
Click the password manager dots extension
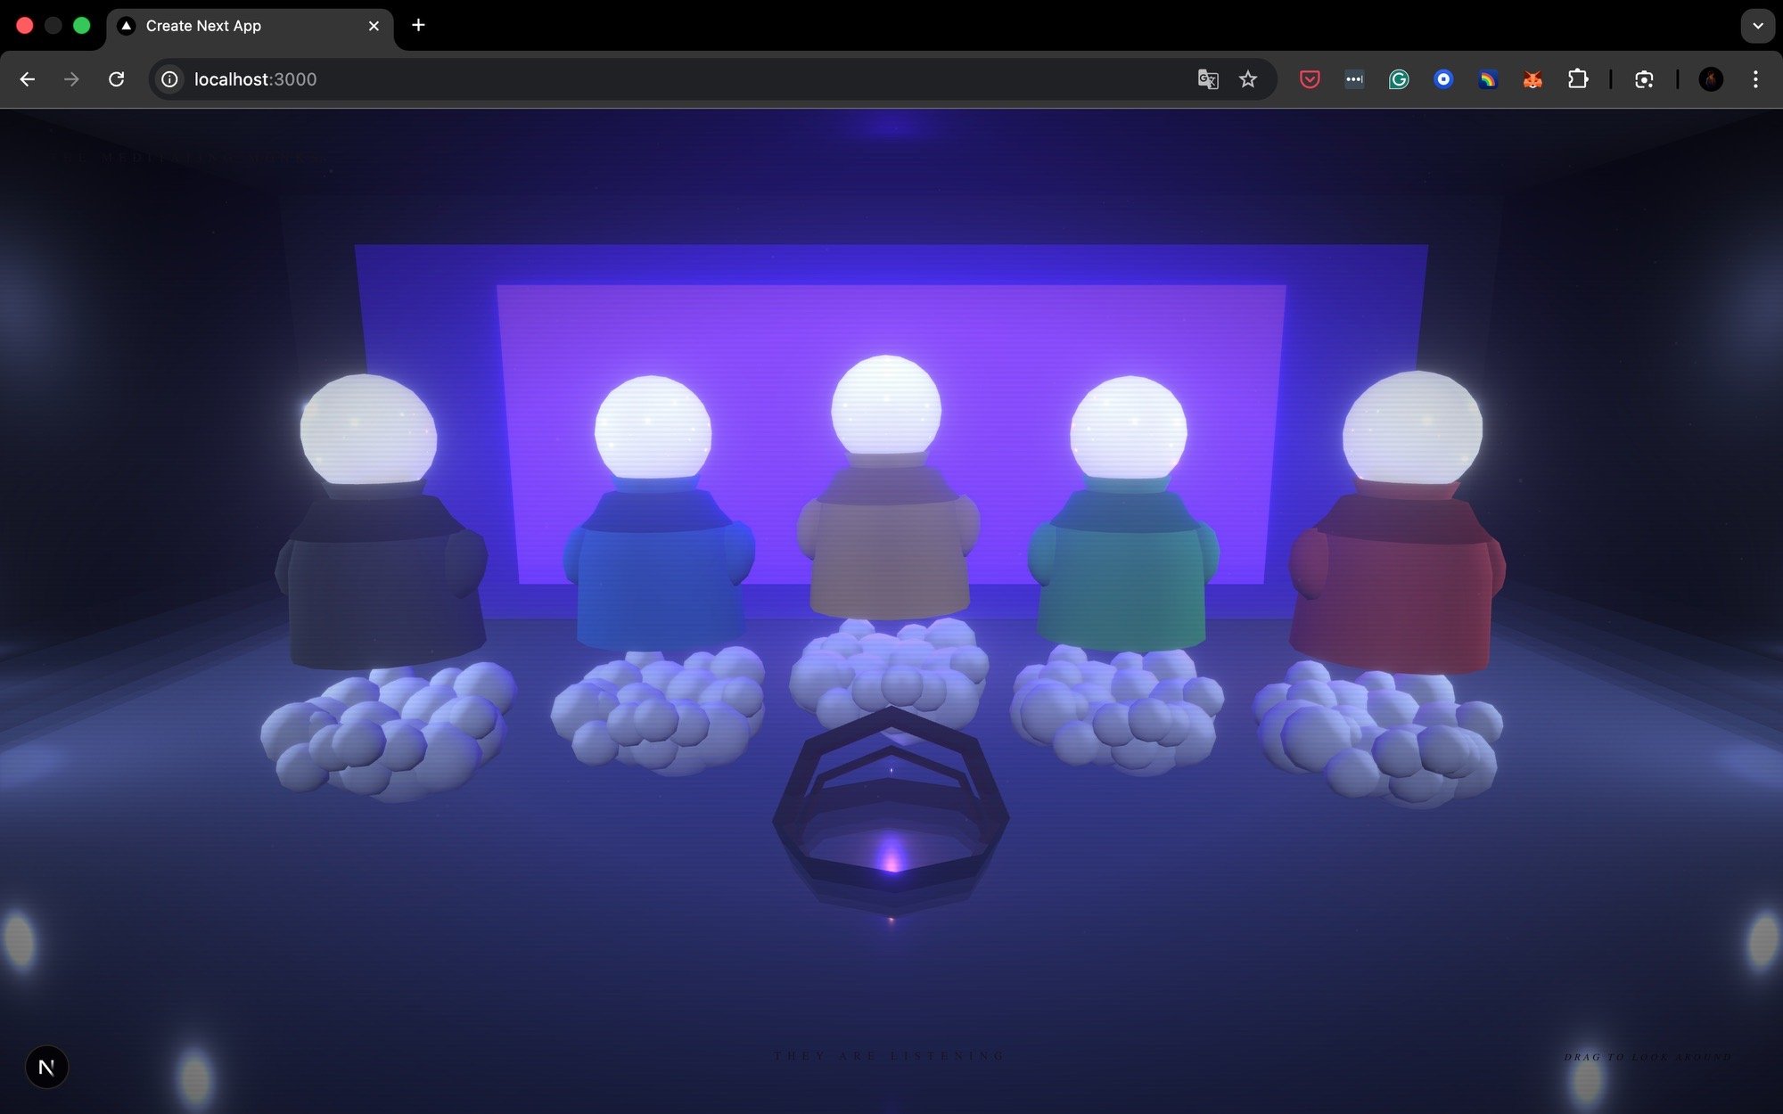pyautogui.click(x=1353, y=79)
